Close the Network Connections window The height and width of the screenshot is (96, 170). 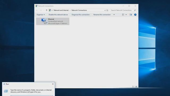tap(135, 6)
